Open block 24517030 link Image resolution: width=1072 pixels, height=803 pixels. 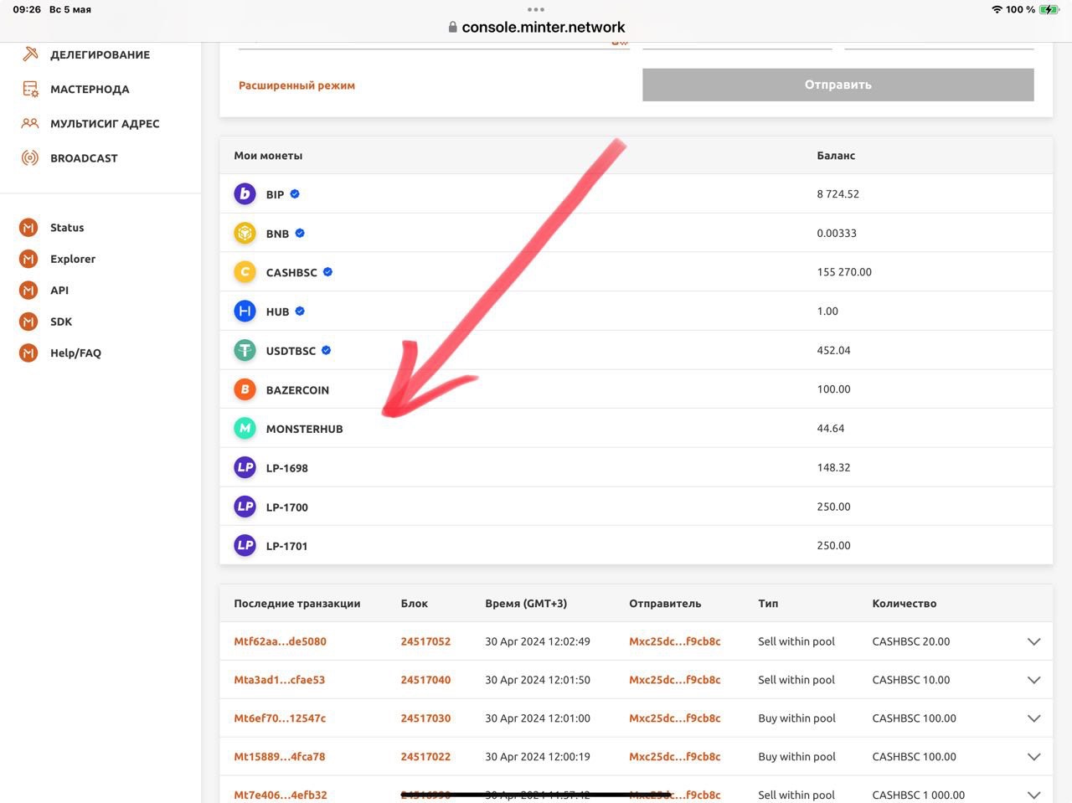(x=425, y=718)
